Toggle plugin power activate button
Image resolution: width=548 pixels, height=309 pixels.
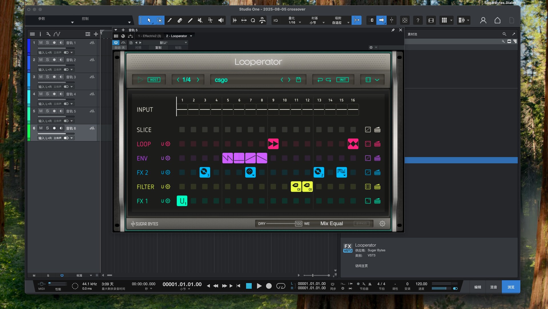[116, 43]
